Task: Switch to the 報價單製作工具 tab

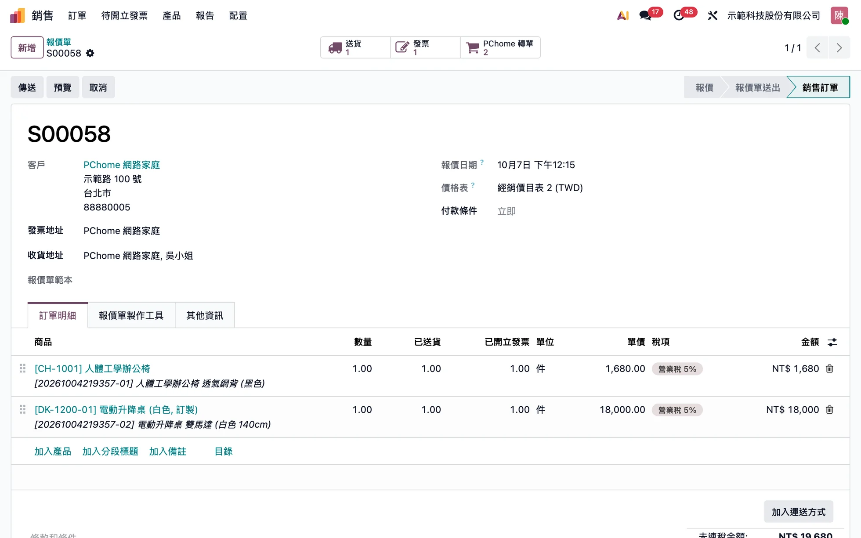Action: pyautogui.click(x=131, y=315)
